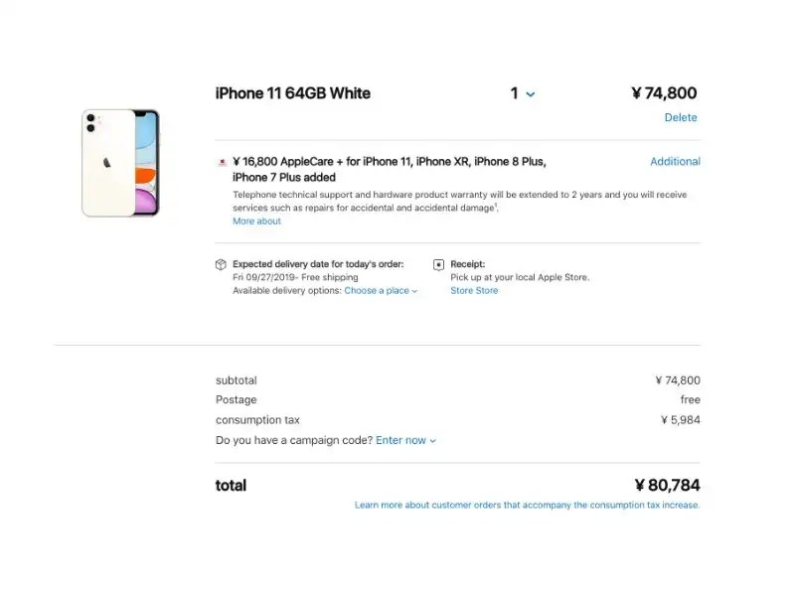
Task: Learn more about consumption tax increase orders
Action: point(527,505)
